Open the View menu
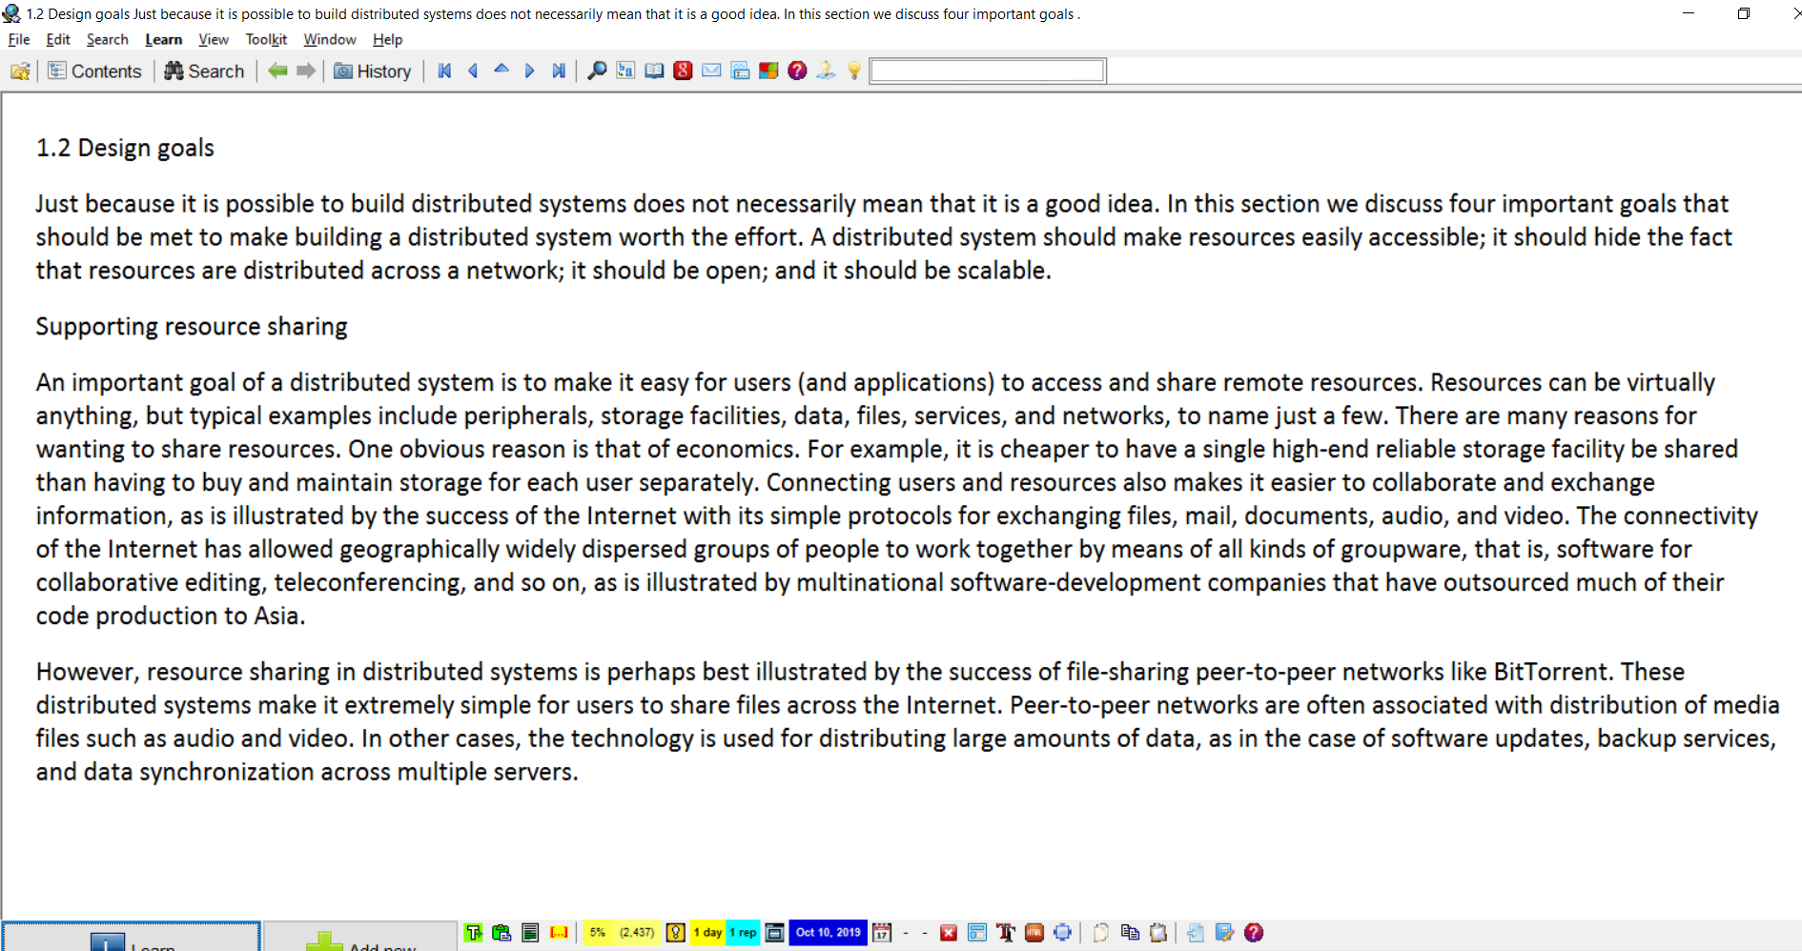This screenshot has height=951, width=1802. (x=214, y=39)
